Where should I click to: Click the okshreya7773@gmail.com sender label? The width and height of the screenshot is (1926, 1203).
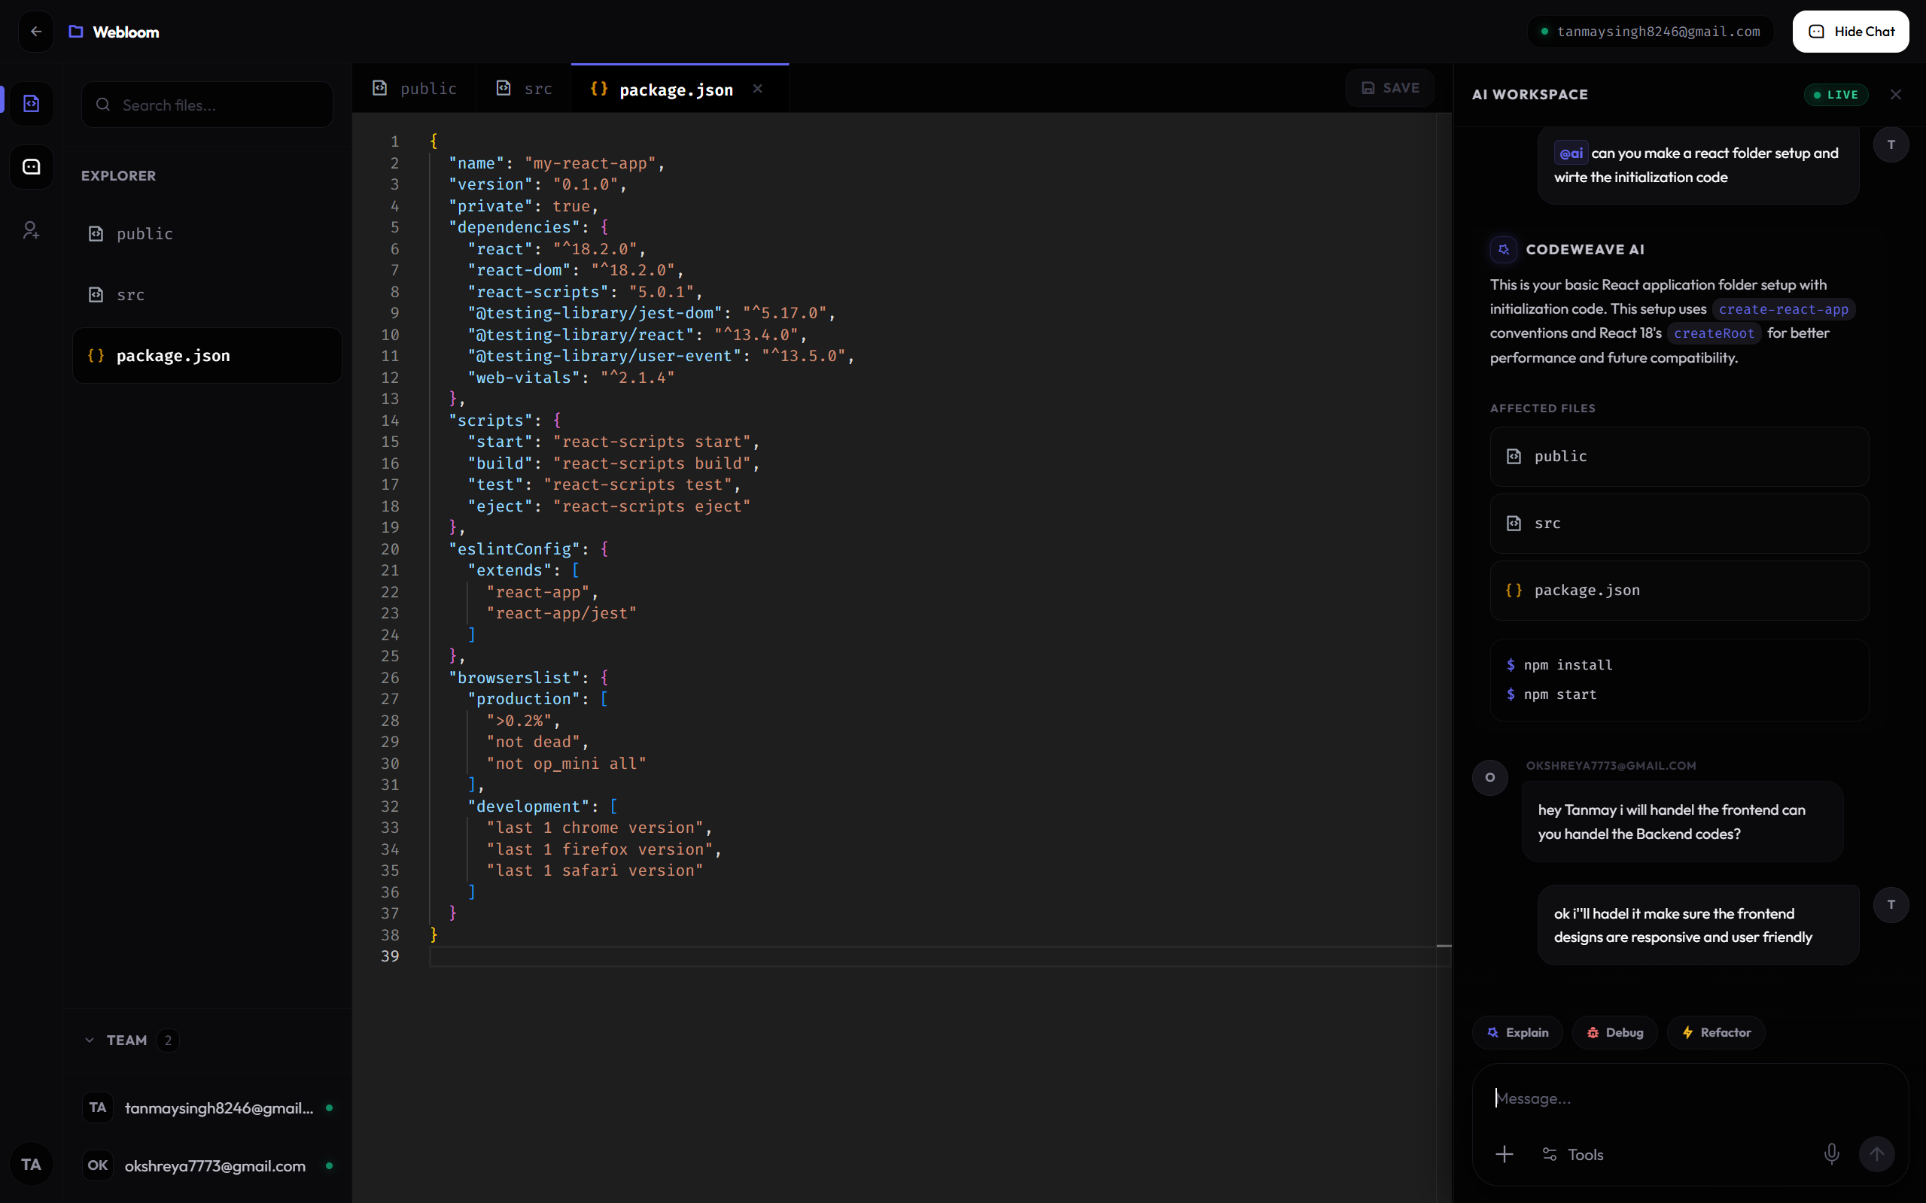[1611, 765]
